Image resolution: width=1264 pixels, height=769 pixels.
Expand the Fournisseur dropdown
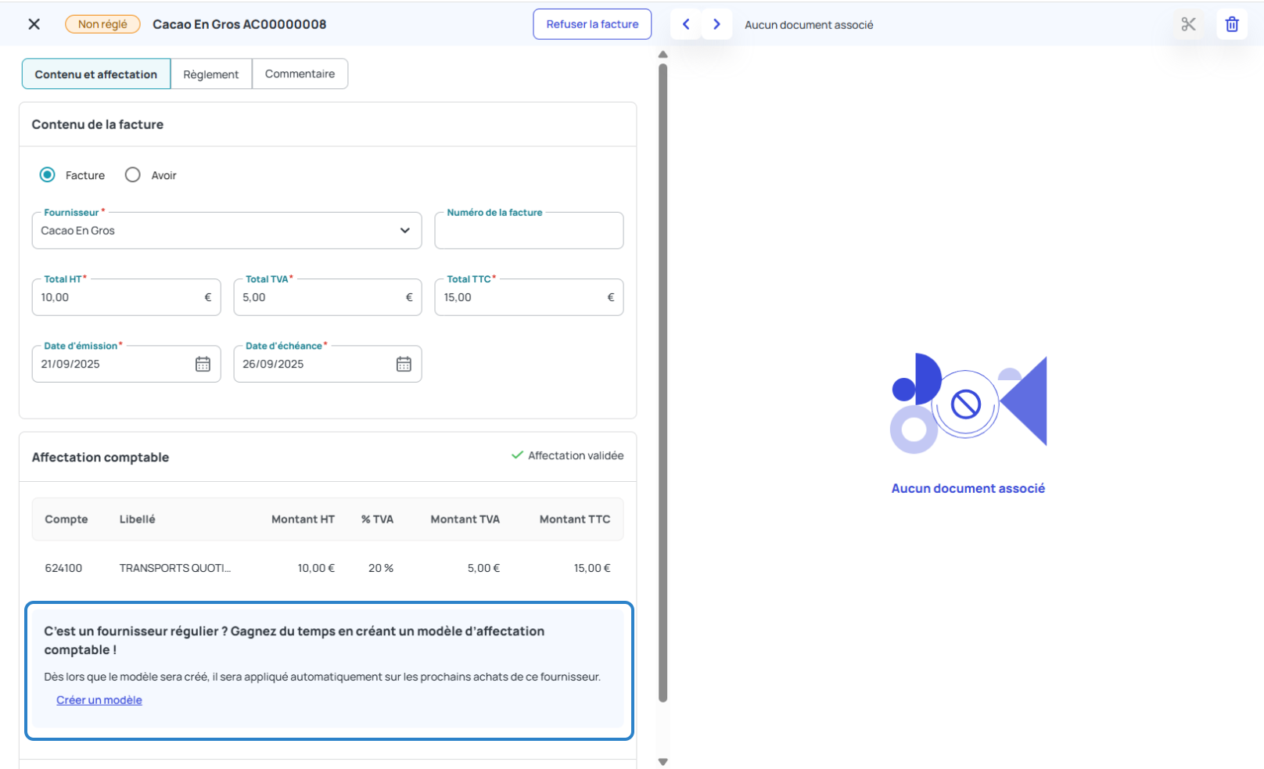pos(404,231)
